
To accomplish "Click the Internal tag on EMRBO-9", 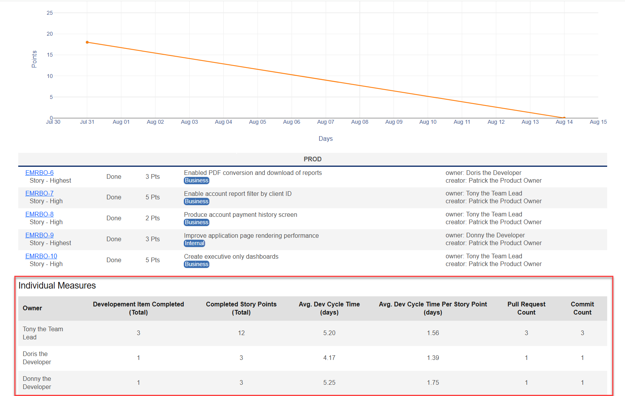I will [x=194, y=243].
